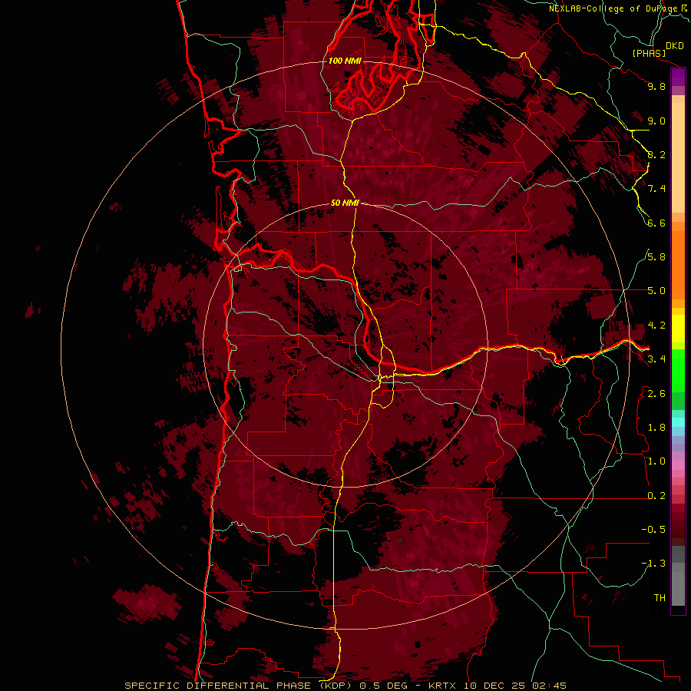The height and width of the screenshot is (691, 691).
Task: Click the SPECIFIC DIFFERENTIAL PHASE caption text
Action: pos(218,686)
